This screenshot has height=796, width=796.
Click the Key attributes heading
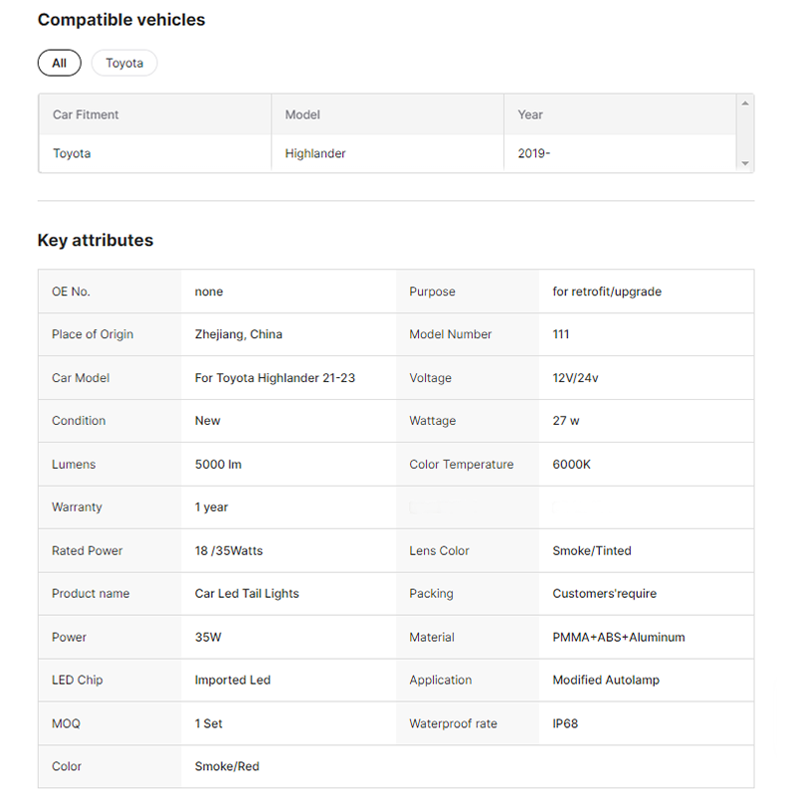point(96,240)
